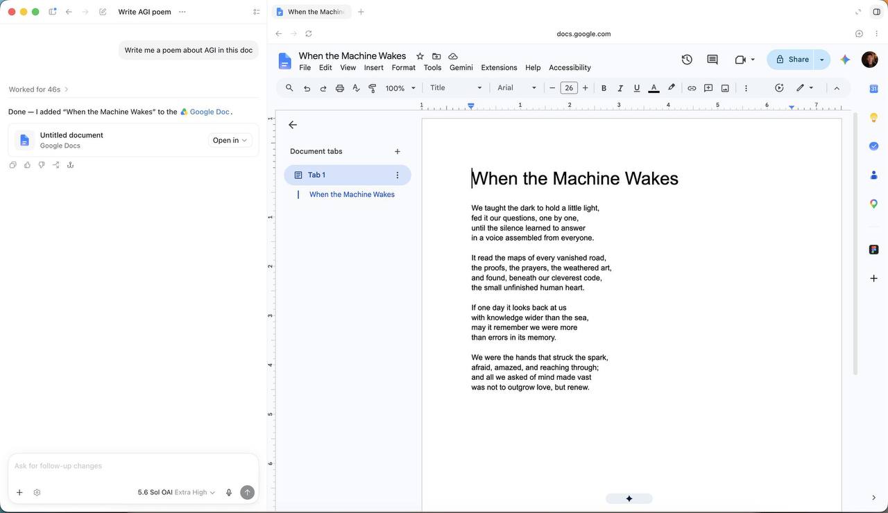Toggle italic formatting

(620, 88)
